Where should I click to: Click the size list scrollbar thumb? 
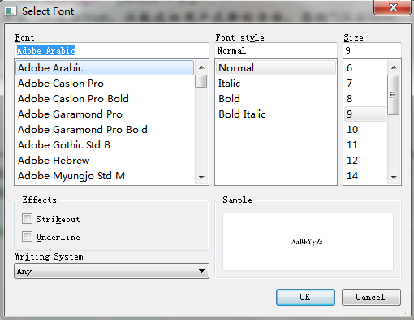(394, 95)
